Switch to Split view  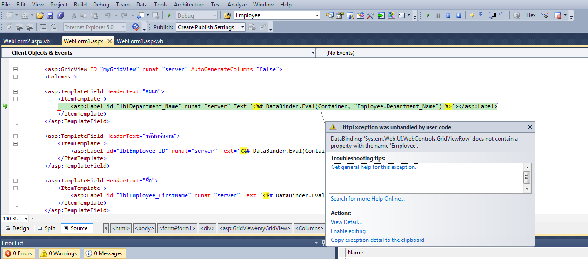[x=47, y=228]
